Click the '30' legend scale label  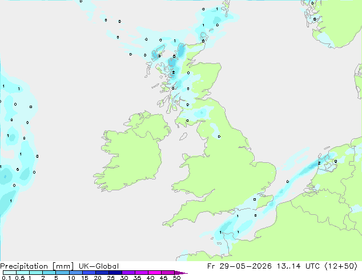point(124,278)
